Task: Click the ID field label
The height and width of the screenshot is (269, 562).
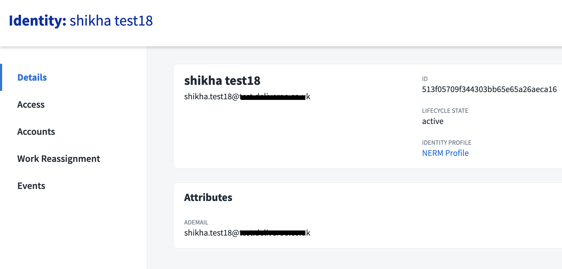Action: click(x=425, y=79)
